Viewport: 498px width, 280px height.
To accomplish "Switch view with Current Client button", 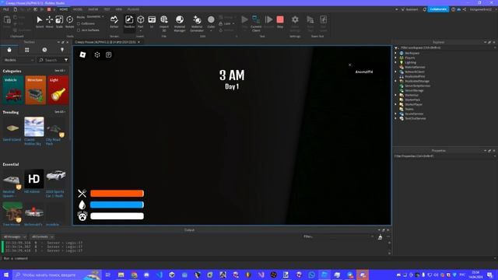I will (256, 23).
